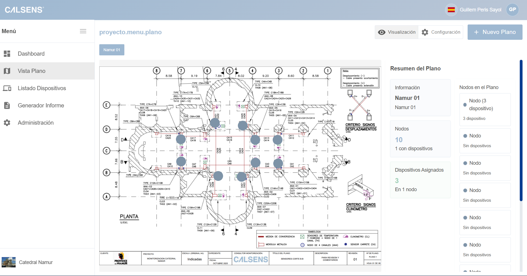Click the eye icon on Visualización
527x276 pixels.
click(382, 32)
